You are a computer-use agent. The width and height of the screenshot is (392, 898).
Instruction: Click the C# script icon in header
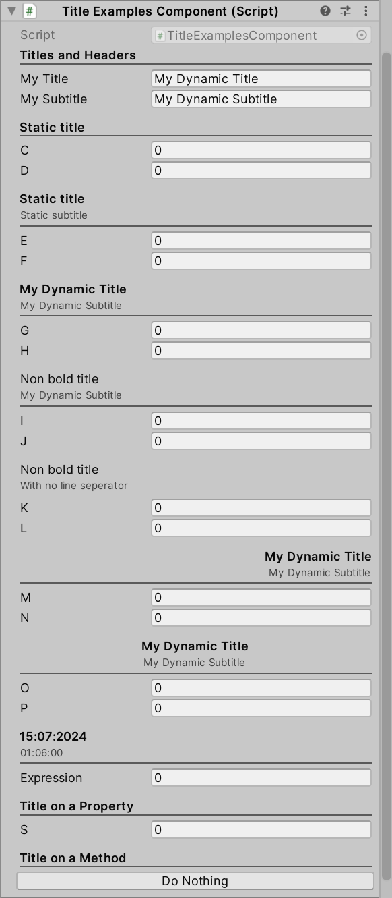point(29,11)
